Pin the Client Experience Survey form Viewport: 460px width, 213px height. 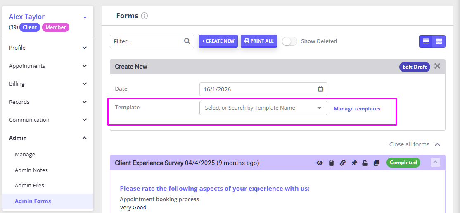354,163
